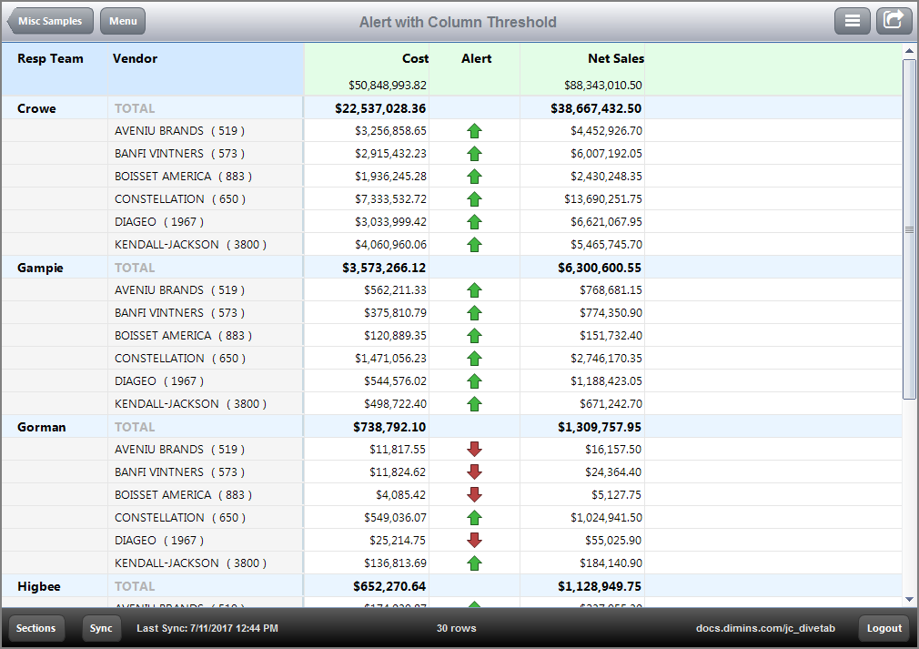This screenshot has width=919, height=649.
Task: Click red alert arrow for Gorman's BOISSET AMERICA
Action: (x=474, y=494)
